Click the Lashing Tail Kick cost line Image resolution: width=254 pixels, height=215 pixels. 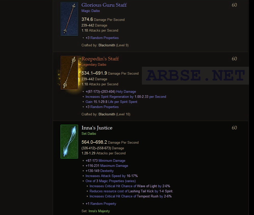point(131,191)
